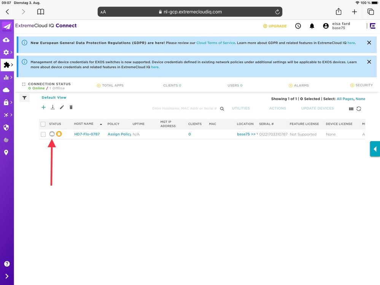The image size is (380, 285).
Task: Dismiss the GDPR notification banner
Action: pos(369,43)
